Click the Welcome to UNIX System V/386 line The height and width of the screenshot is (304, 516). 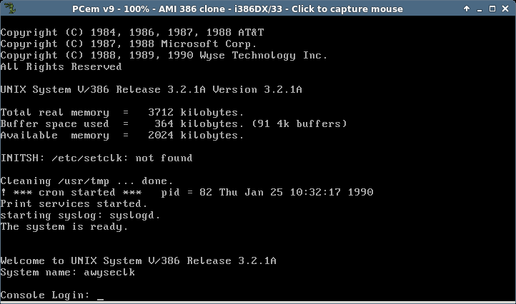coord(139,261)
